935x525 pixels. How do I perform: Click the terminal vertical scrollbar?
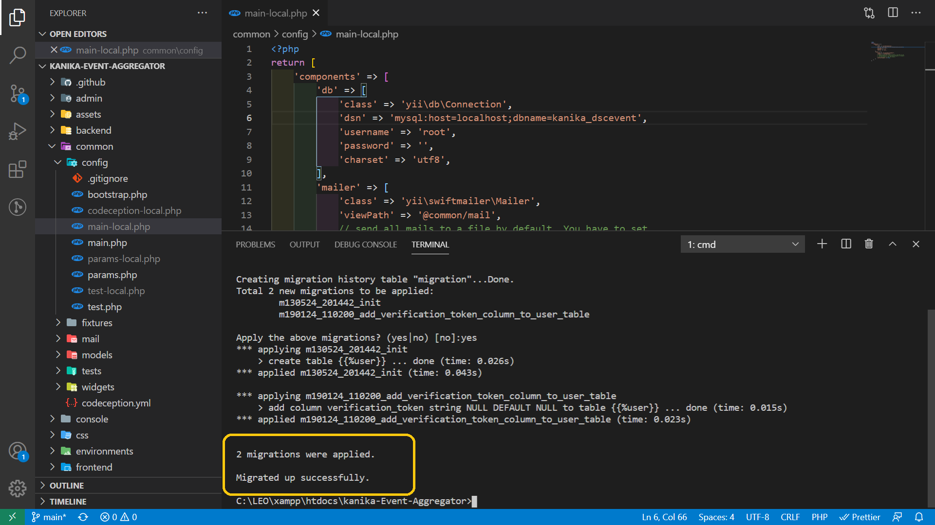[x=931, y=408]
